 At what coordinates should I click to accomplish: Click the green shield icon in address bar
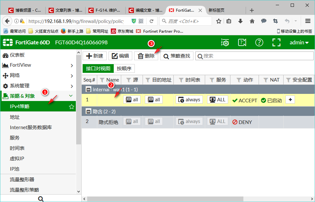134,21
